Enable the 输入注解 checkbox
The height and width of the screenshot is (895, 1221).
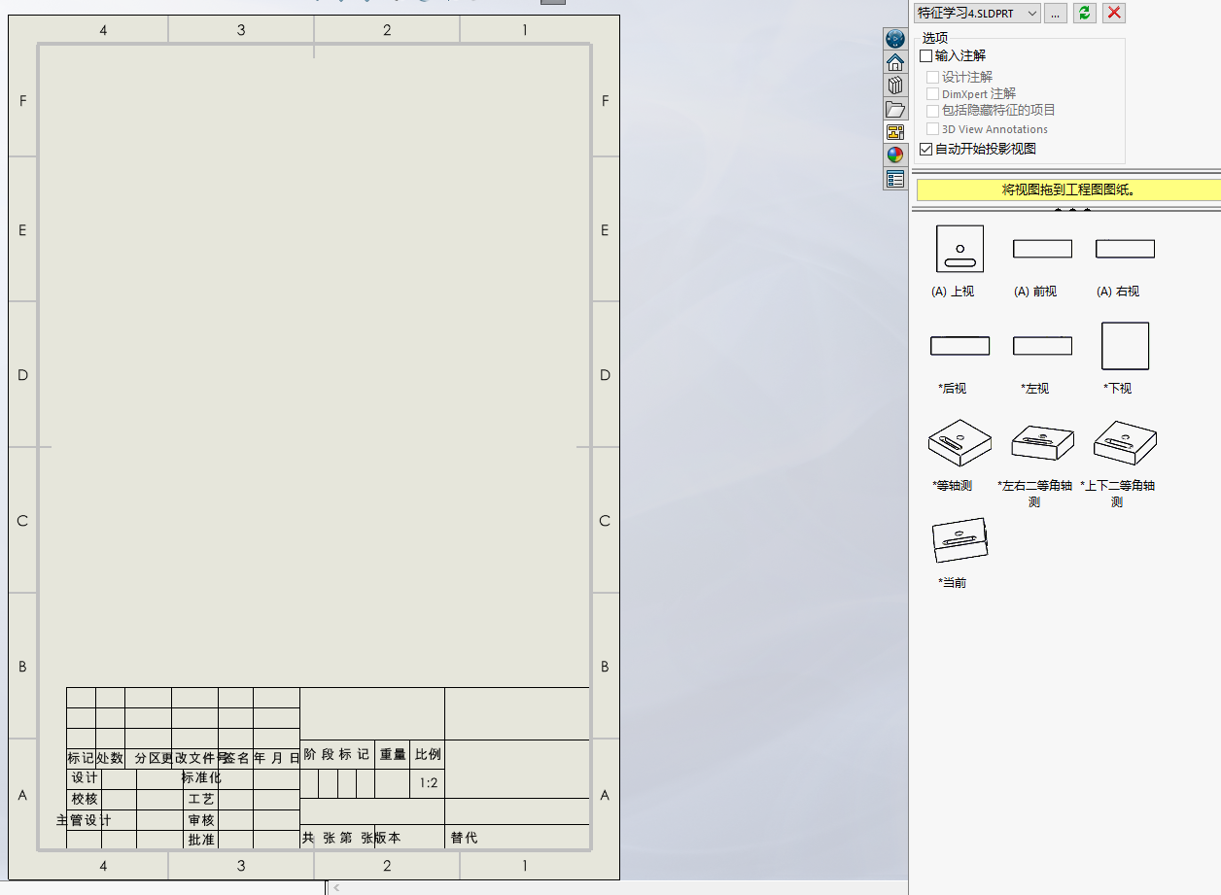click(925, 56)
